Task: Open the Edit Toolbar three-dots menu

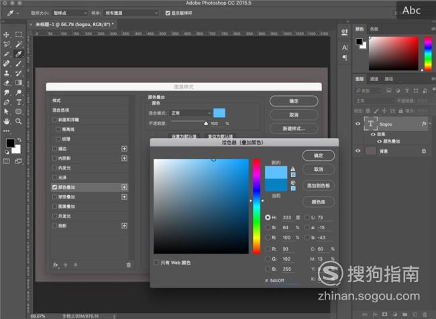Action: coord(7,131)
